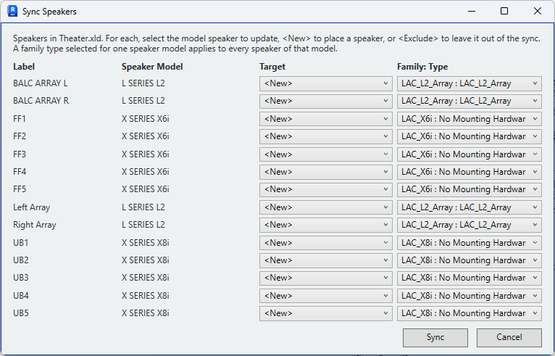Open Target dropdown for UB3

pyautogui.click(x=325, y=278)
